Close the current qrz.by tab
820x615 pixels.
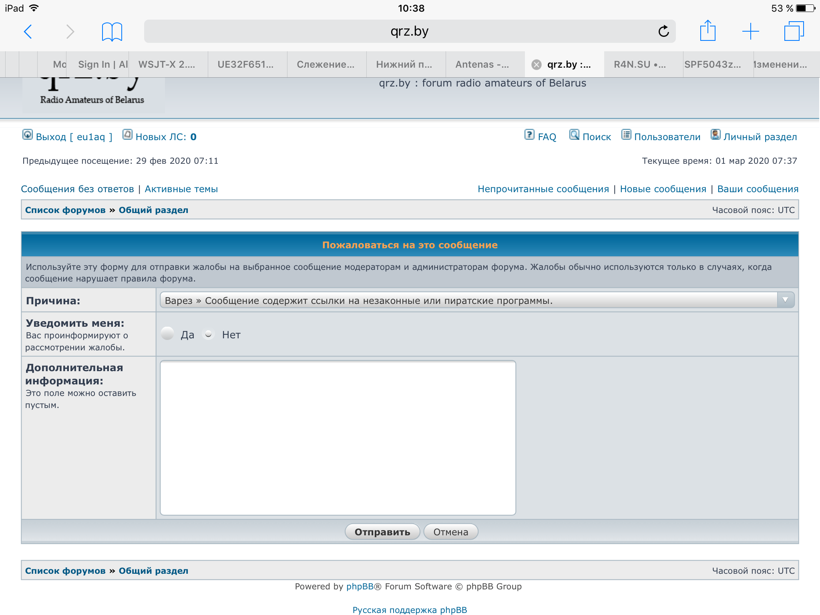pyautogui.click(x=537, y=64)
